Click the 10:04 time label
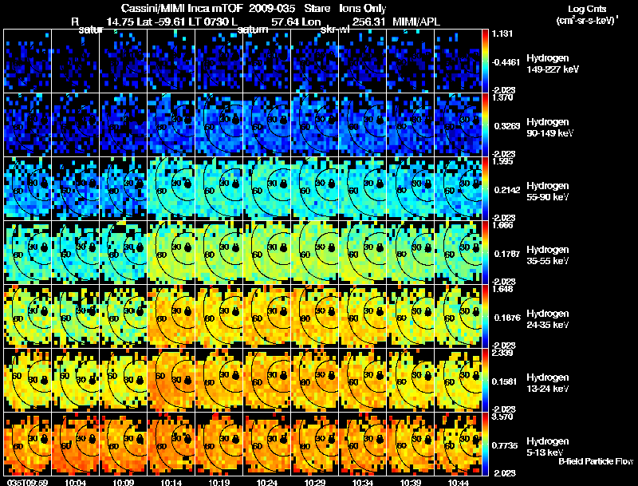638x486 pixels. click(x=75, y=482)
